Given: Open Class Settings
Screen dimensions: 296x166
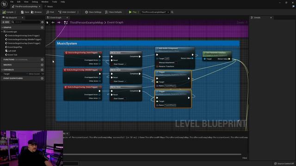Looking at the screenshot, I should [93, 12].
